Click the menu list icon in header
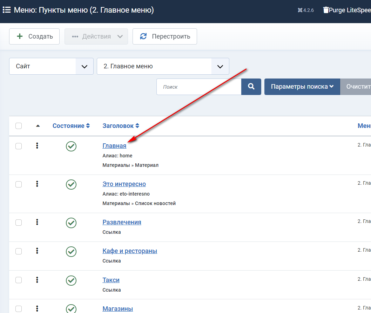Image resolution: width=371 pixels, height=313 pixels. (7, 10)
